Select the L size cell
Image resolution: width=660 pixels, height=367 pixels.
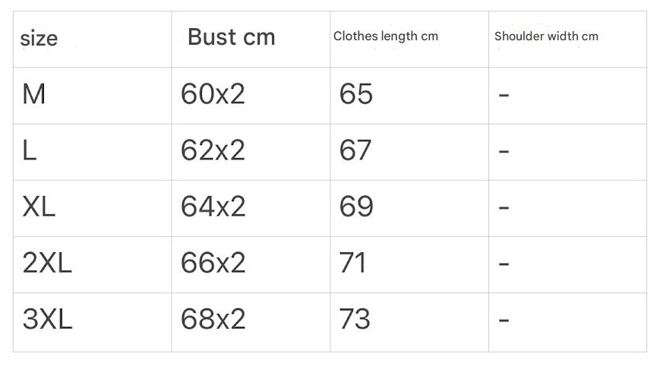[30, 150]
